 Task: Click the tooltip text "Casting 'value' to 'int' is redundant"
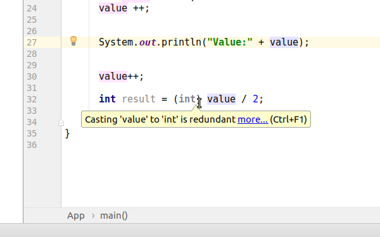tap(160, 119)
